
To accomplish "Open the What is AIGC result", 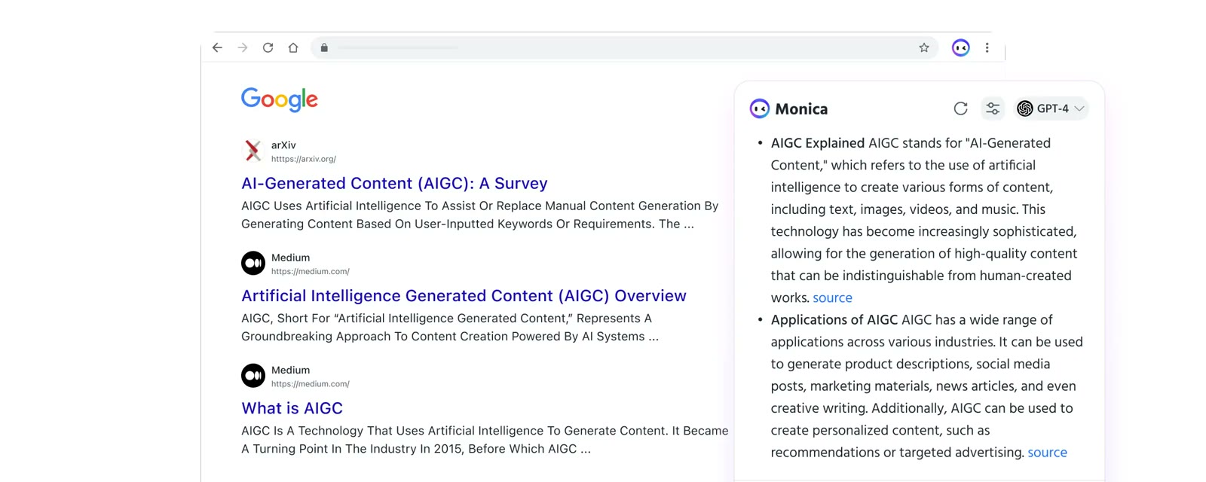I will [292, 408].
